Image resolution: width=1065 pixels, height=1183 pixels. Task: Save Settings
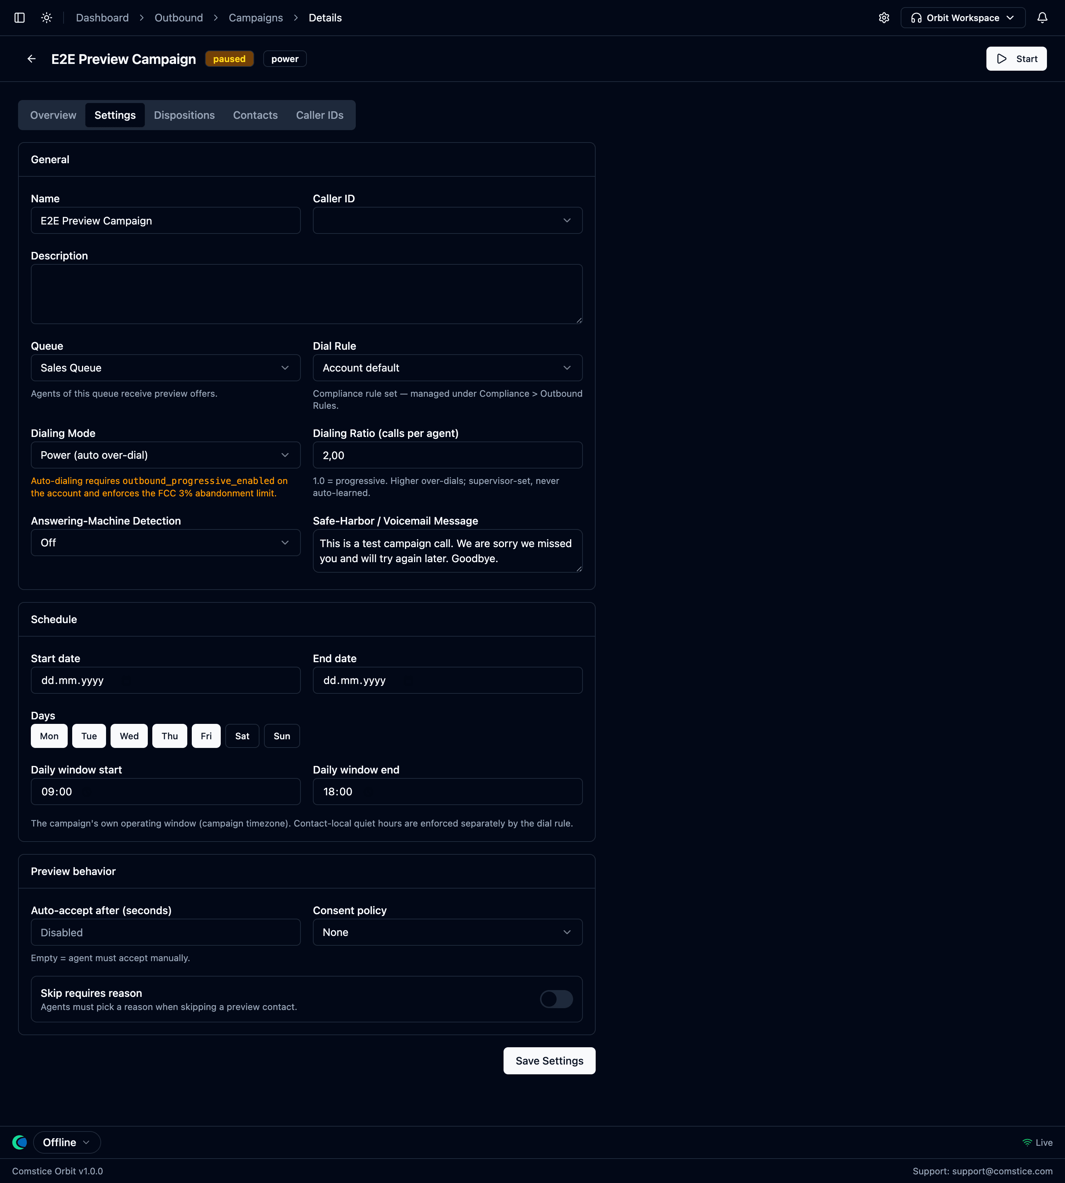(x=549, y=1061)
